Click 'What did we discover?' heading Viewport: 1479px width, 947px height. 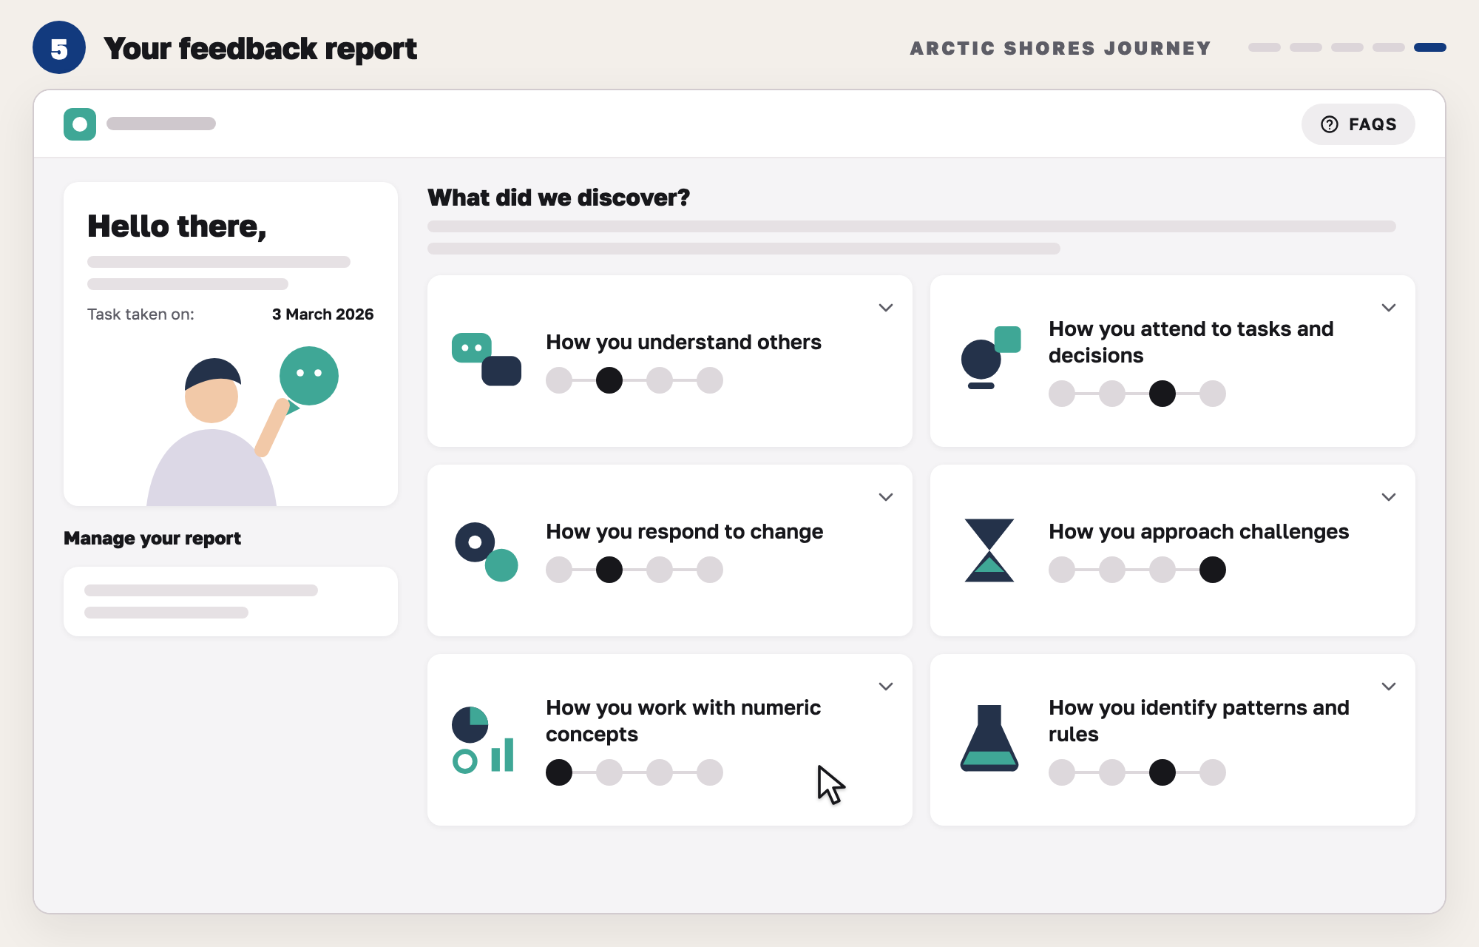[x=558, y=198]
